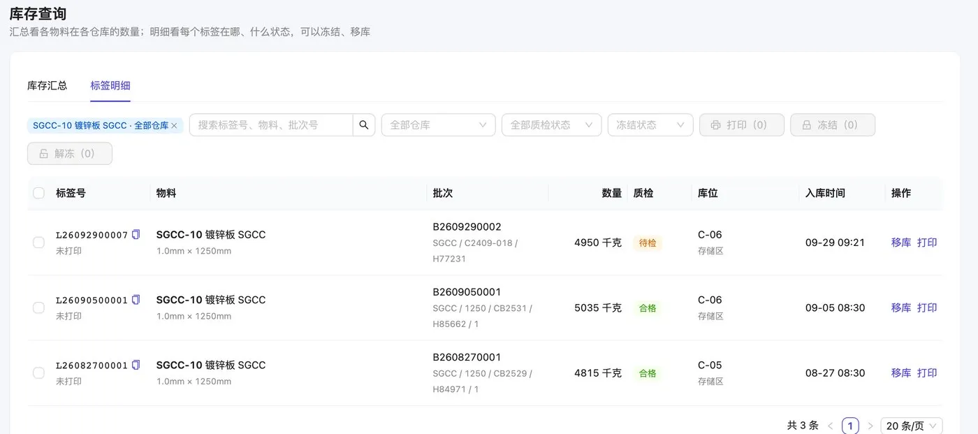
Task: Check the row for L26082700001
Action: coord(38,373)
